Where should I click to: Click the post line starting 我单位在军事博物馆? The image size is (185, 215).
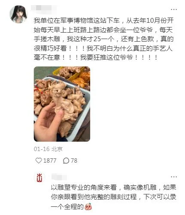(103, 21)
